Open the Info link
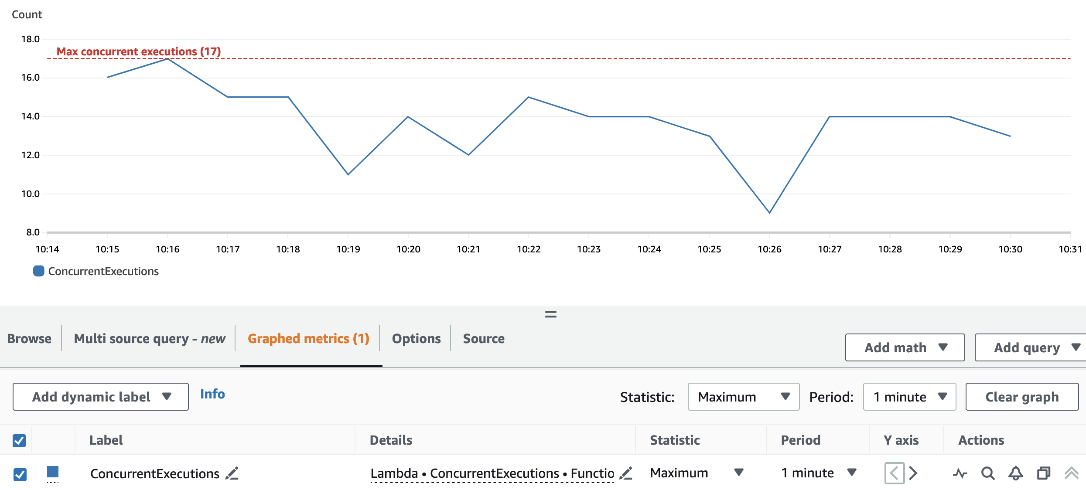The width and height of the screenshot is (1086, 490). click(212, 394)
